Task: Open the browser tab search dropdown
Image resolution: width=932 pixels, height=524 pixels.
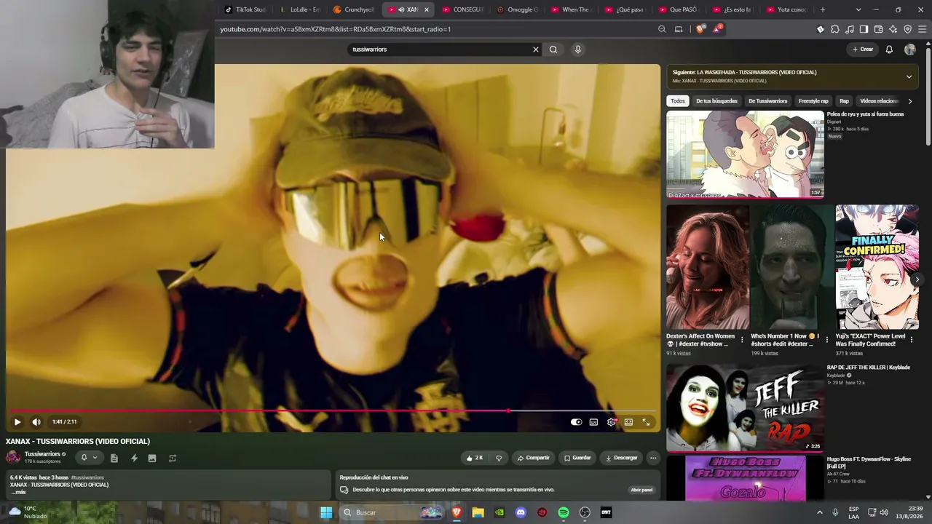Action: pyautogui.click(x=858, y=9)
